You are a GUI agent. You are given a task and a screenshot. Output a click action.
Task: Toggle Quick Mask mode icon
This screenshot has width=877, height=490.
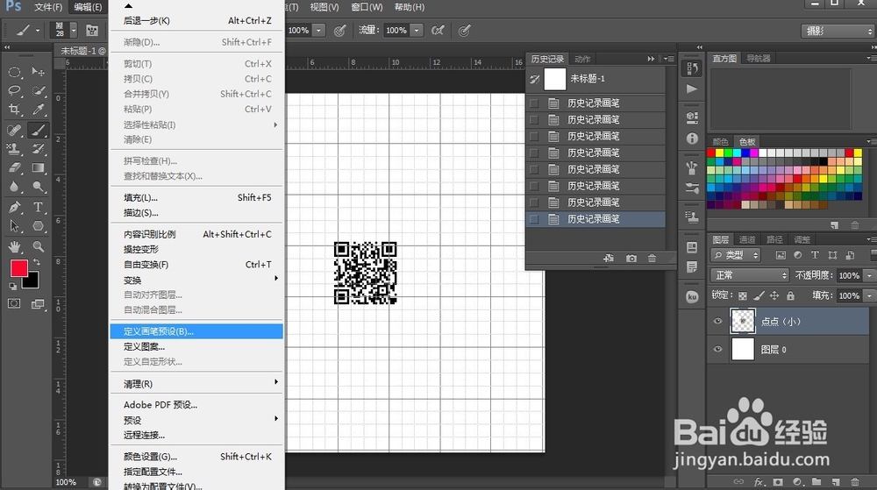pyautogui.click(x=14, y=303)
